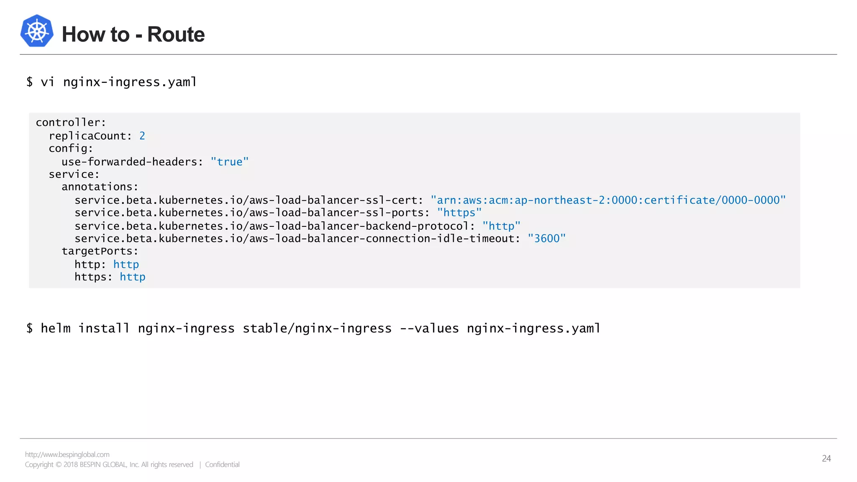Click the 'controller:' line

click(71, 123)
